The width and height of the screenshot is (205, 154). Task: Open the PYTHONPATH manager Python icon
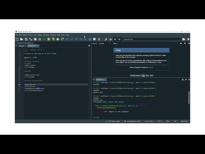coord(111,39)
